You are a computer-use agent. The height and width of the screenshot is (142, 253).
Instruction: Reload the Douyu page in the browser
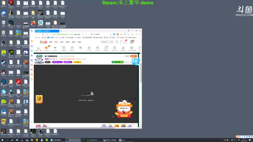click(43, 34)
